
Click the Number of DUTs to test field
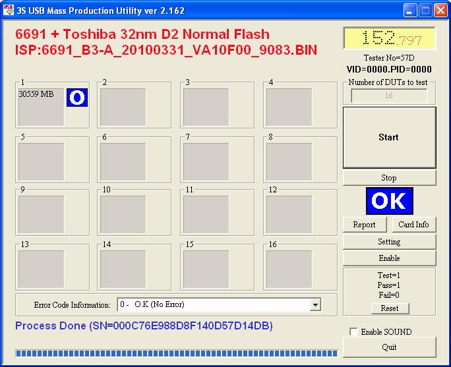click(x=389, y=96)
